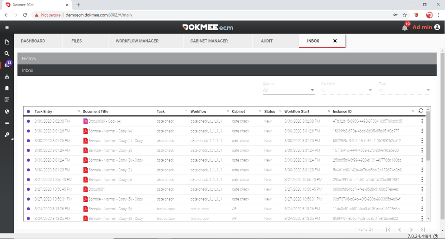Open the search icon in sidebar

click(x=7, y=54)
